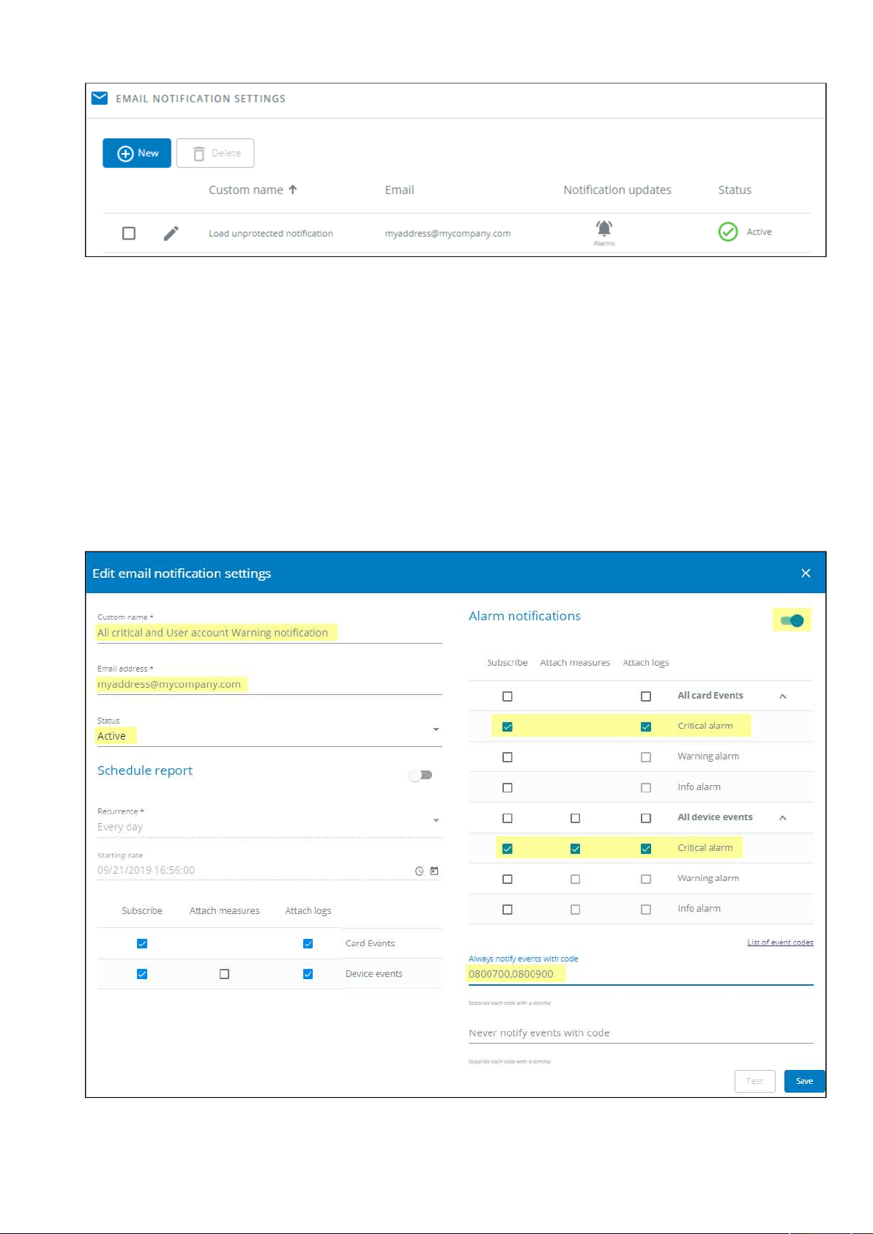
Task: Check Subscribe for device Warning alarm
Action: tap(508, 880)
